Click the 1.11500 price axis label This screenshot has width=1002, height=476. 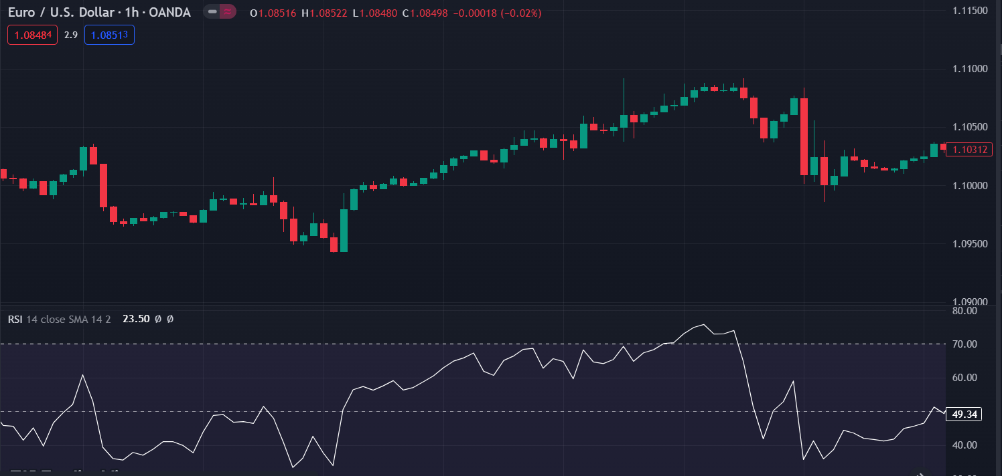coord(969,11)
